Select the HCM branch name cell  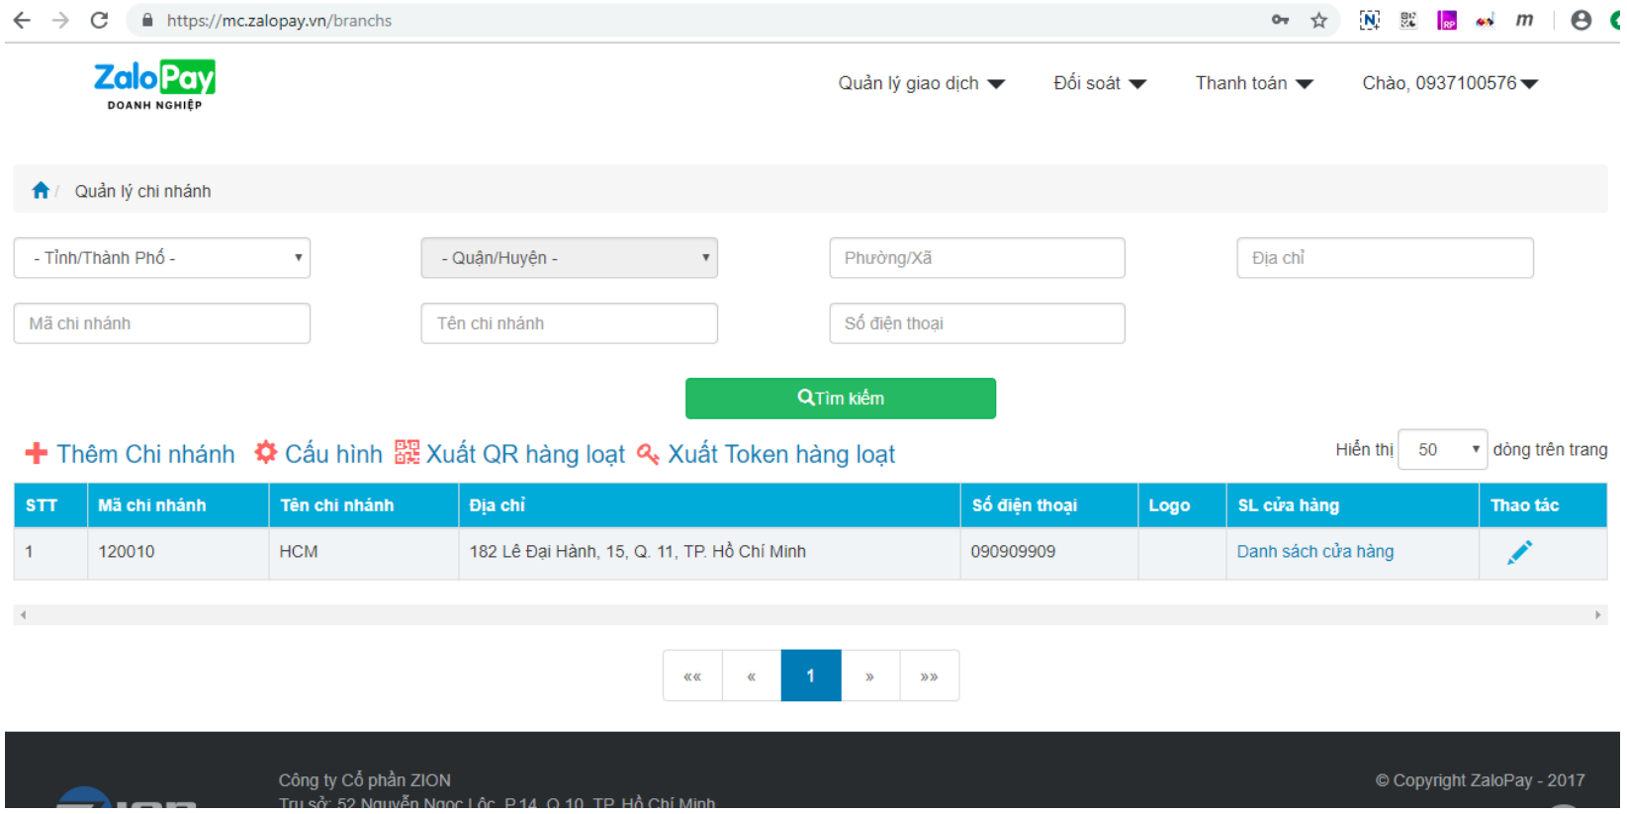point(364,552)
